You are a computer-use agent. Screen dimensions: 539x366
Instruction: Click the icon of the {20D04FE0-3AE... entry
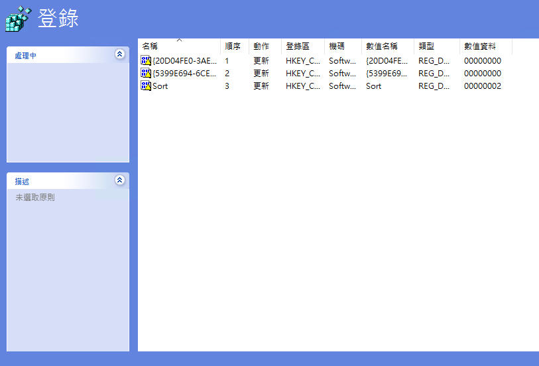pyautogui.click(x=146, y=60)
